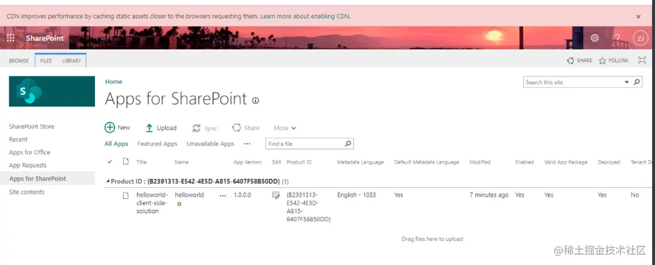Click the SHARE button in ribbon
The height and width of the screenshot is (265, 655).
[580, 60]
